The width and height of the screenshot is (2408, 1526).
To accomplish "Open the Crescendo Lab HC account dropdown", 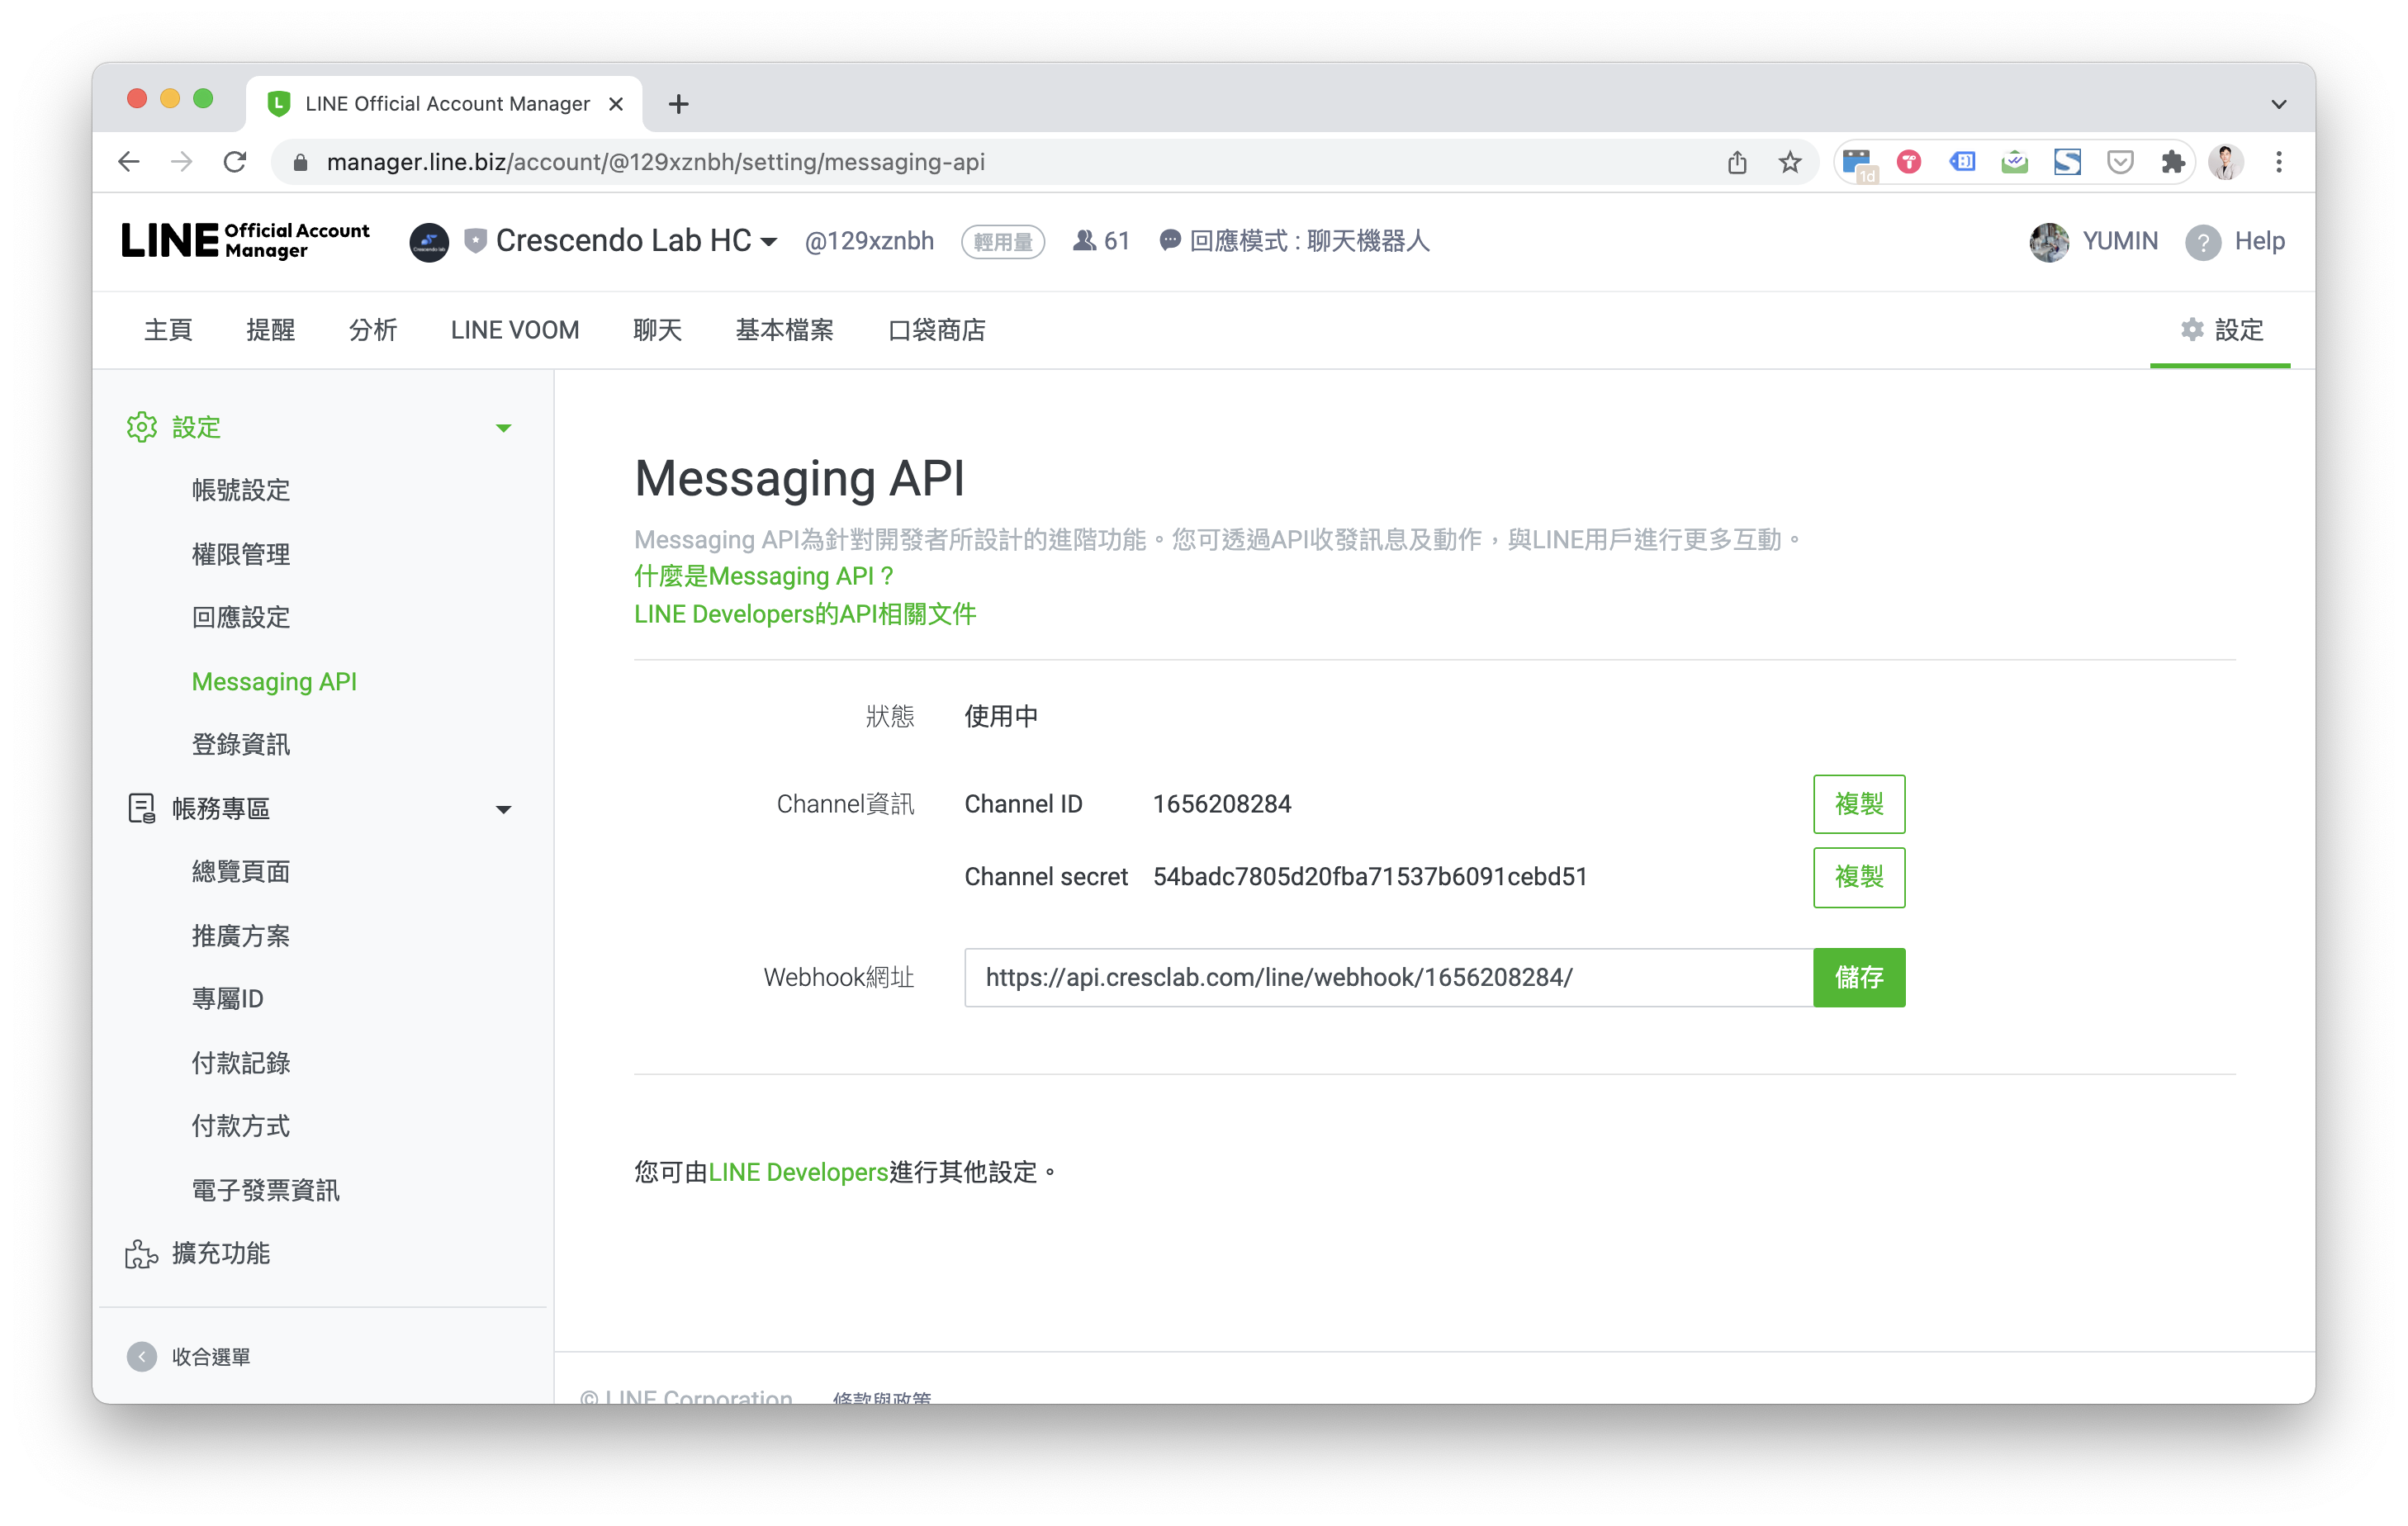I will click(768, 242).
